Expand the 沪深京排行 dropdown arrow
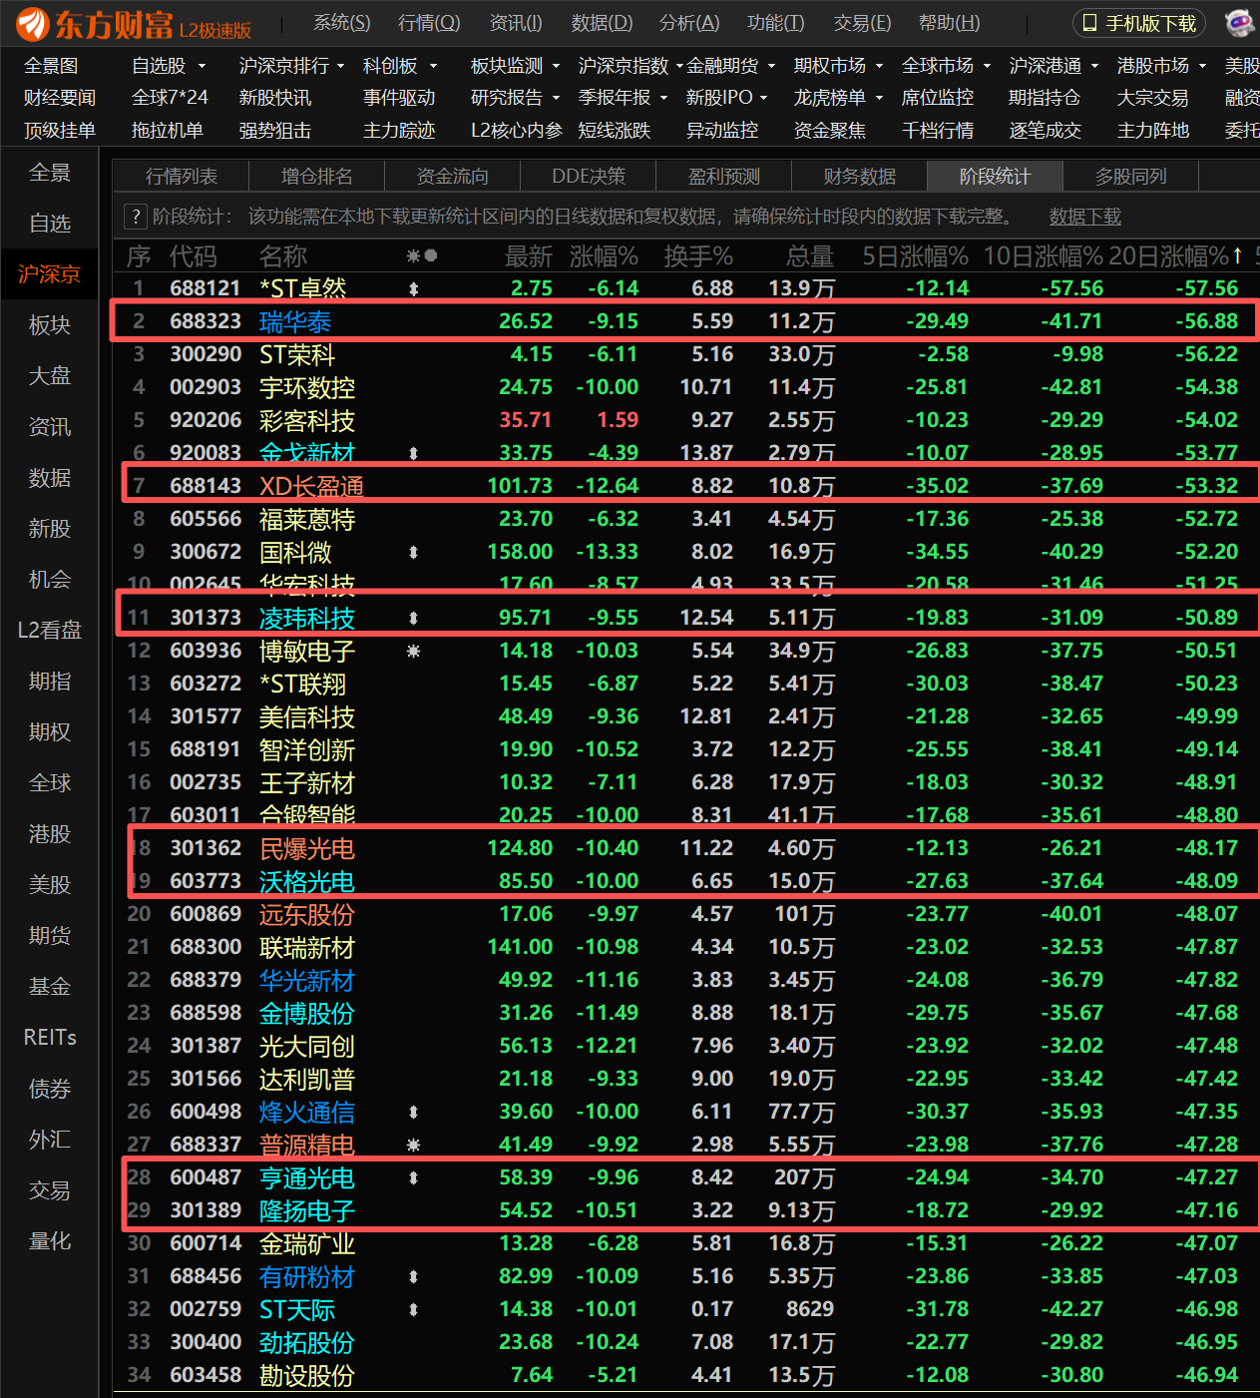This screenshot has height=1398, width=1260. (340, 67)
